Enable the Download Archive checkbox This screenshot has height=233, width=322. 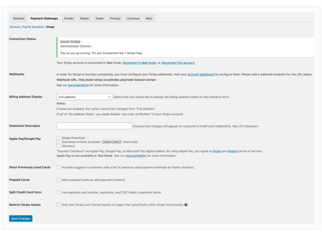tap(58, 142)
